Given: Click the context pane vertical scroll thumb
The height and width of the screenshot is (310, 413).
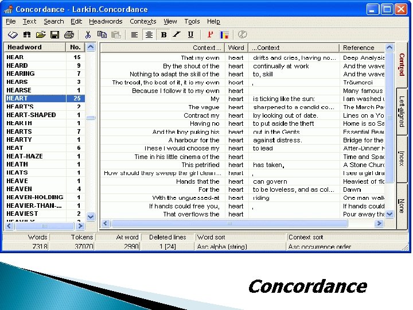Looking at the screenshot, I should (x=389, y=118).
